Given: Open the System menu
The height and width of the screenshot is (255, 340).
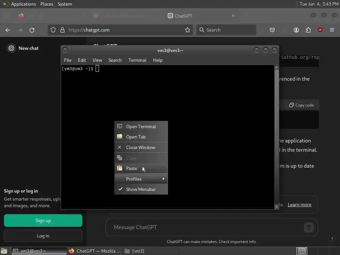Looking at the screenshot, I should click(x=65, y=4).
